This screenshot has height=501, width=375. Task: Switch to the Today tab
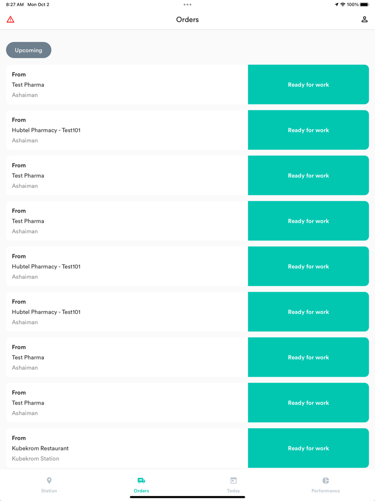pyautogui.click(x=233, y=485)
